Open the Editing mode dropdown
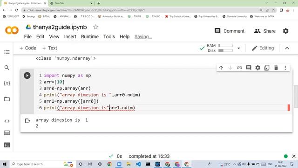Viewport: 298px width, 168px height. point(263,48)
